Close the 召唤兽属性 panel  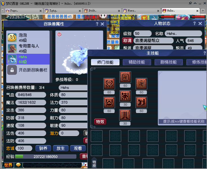tap(103, 24)
